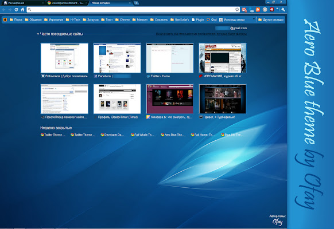Collapse the Часто посещаемые сайты section

pos(38,34)
